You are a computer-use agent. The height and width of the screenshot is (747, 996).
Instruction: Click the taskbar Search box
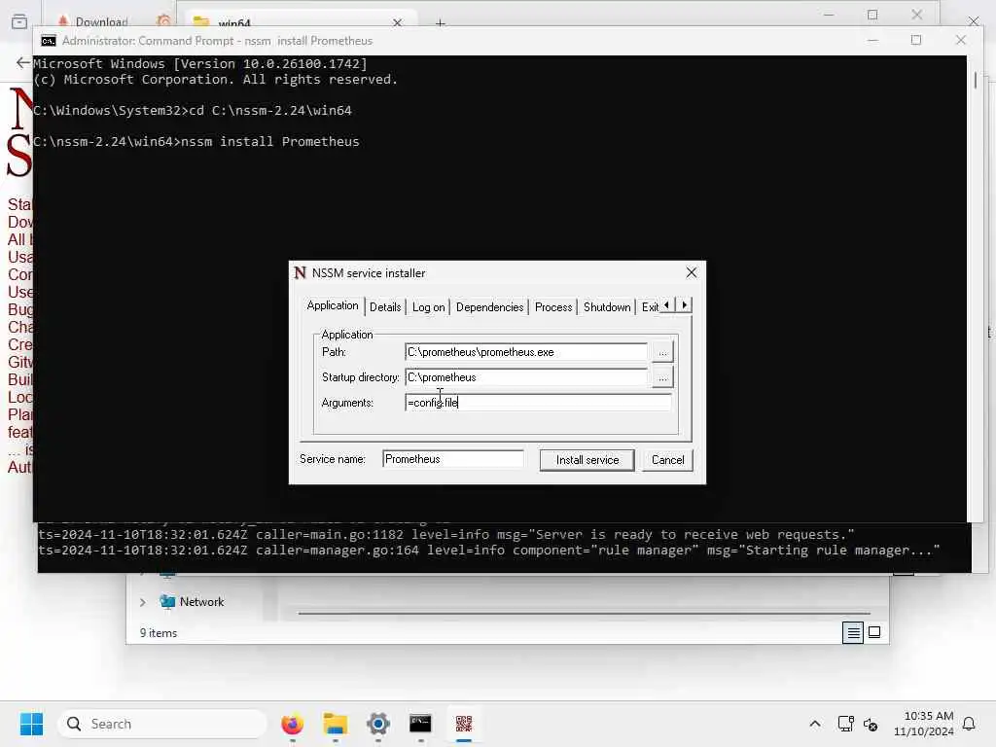(161, 724)
